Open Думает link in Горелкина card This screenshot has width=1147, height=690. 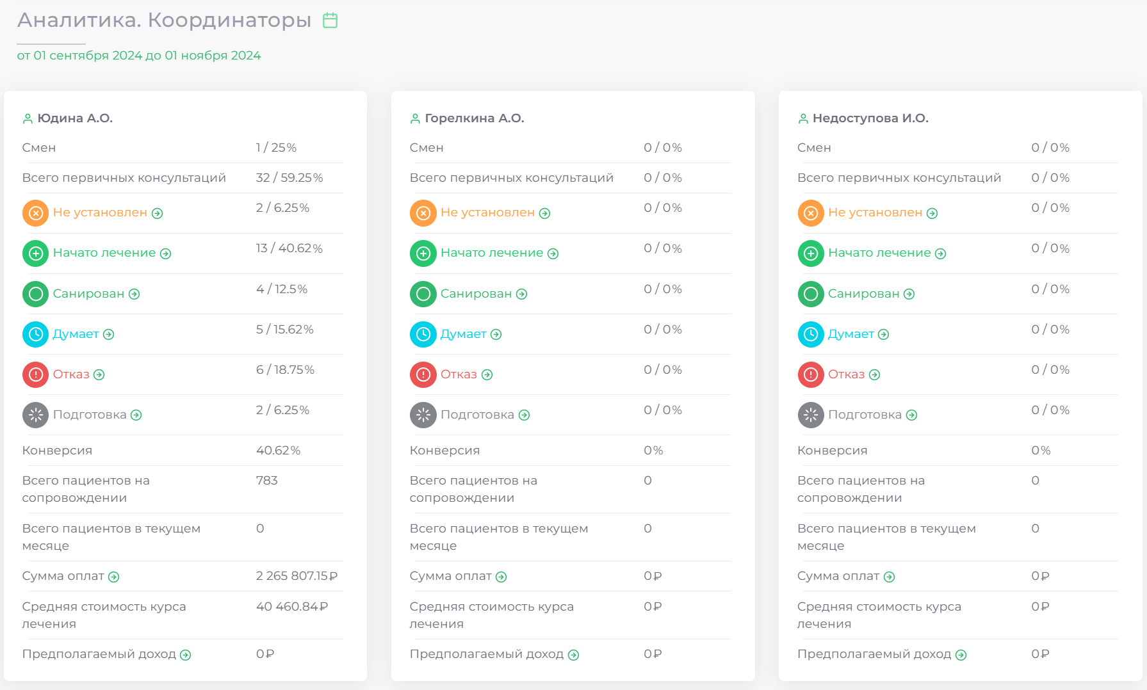tap(471, 334)
